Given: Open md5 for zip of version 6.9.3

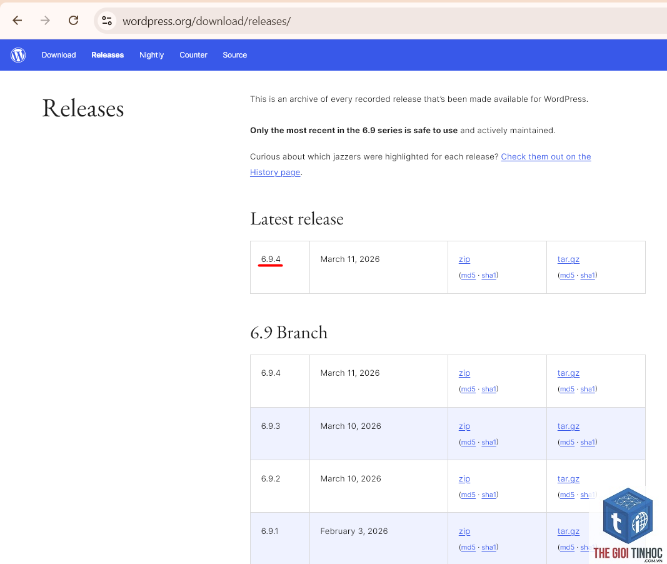Looking at the screenshot, I should (468, 442).
